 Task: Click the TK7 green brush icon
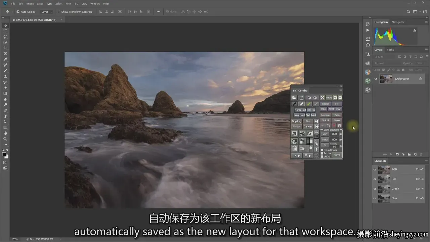[309, 104]
